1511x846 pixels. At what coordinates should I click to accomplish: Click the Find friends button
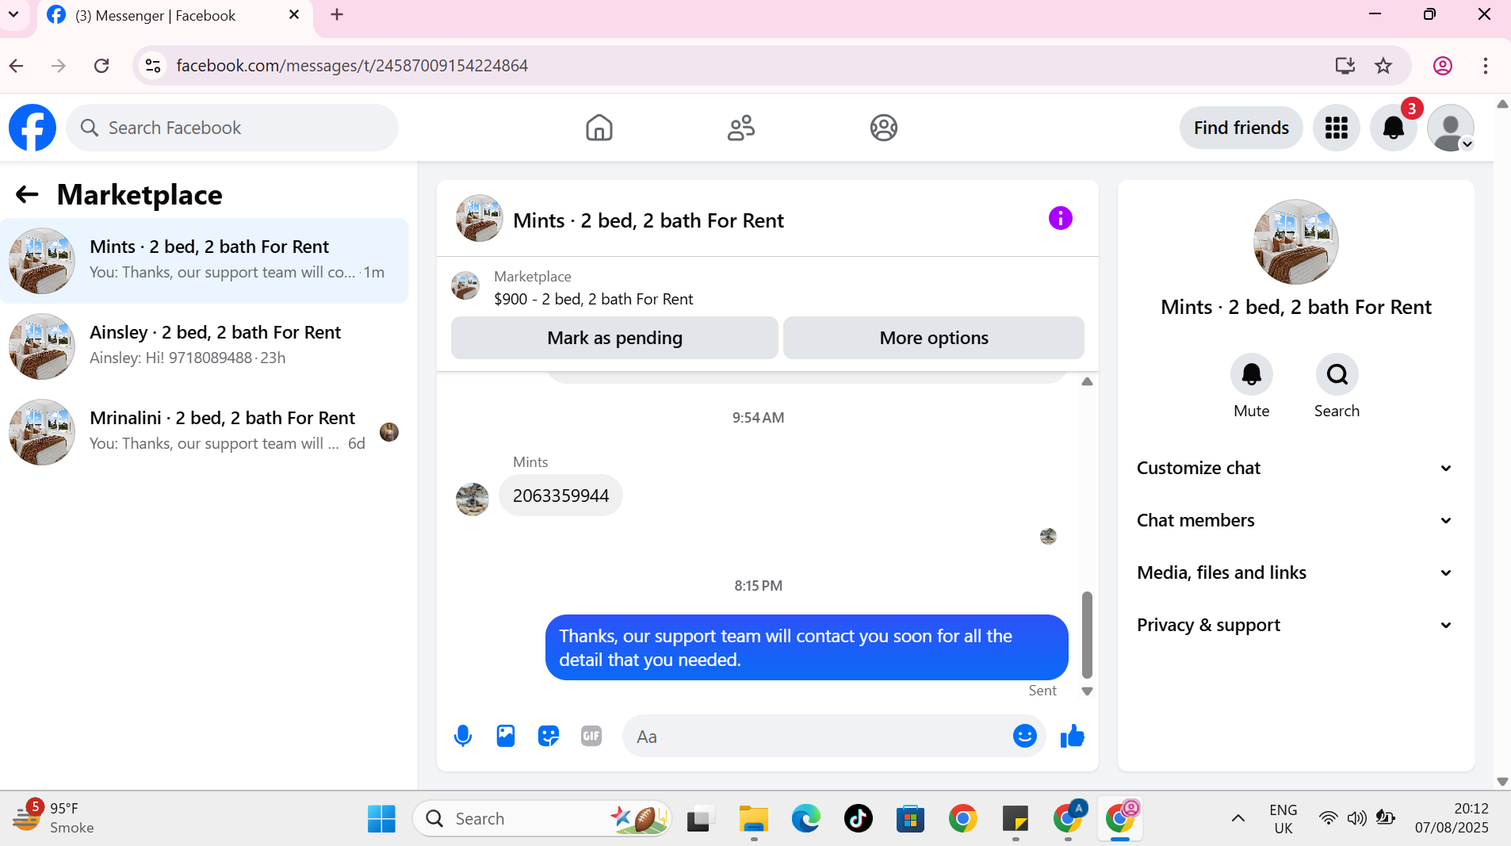(x=1241, y=128)
